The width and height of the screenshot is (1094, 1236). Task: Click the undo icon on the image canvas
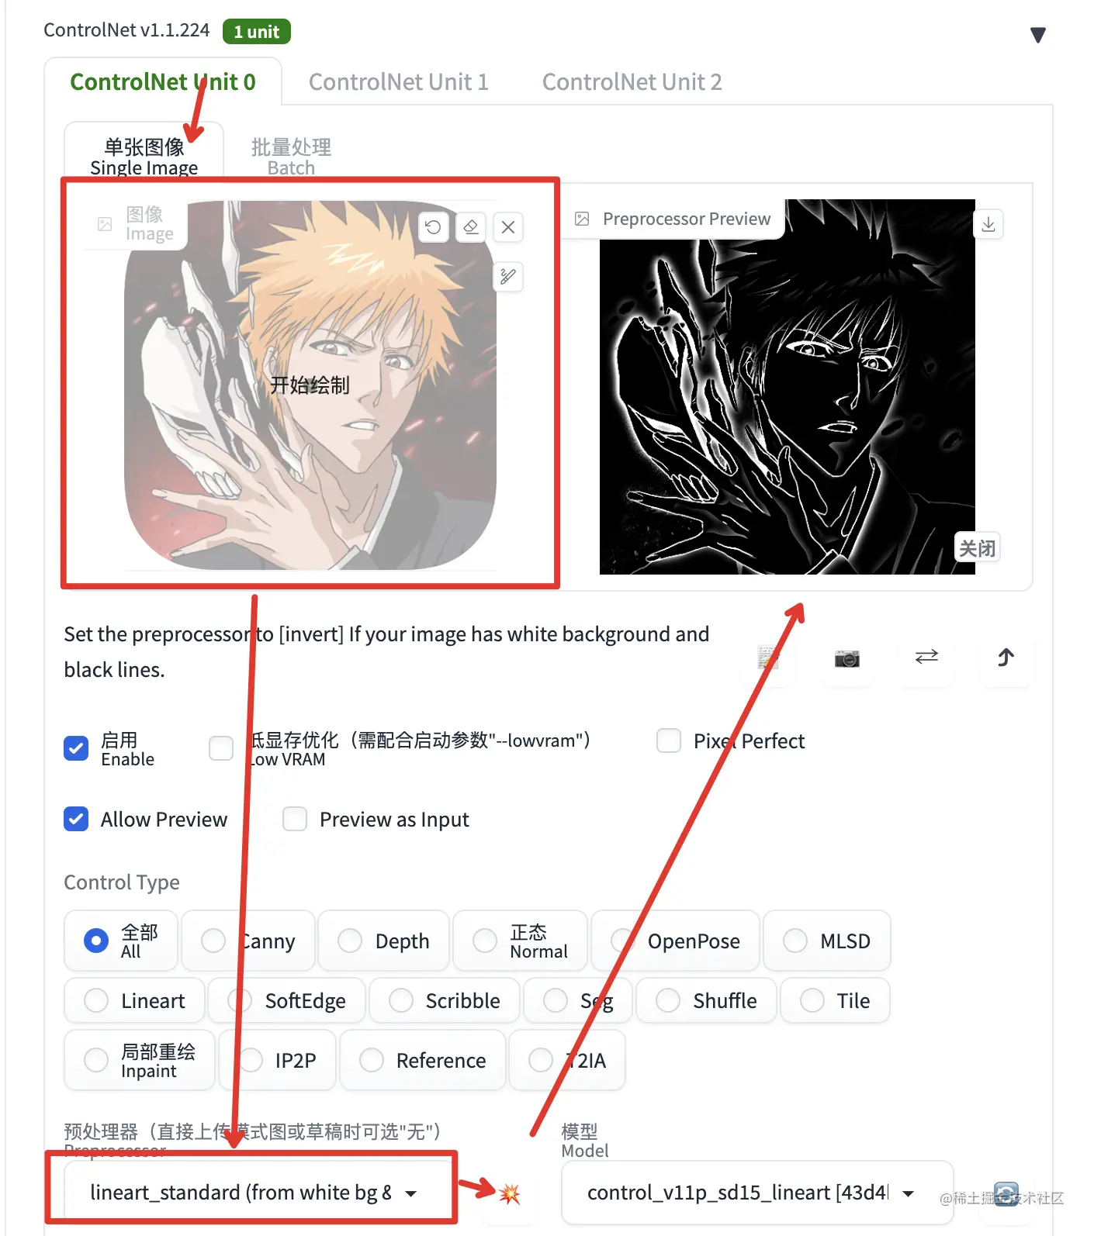pos(433,227)
